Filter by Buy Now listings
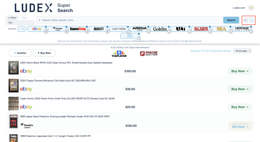Viewport: 260px width, 142px height. (x=44, y=53)
